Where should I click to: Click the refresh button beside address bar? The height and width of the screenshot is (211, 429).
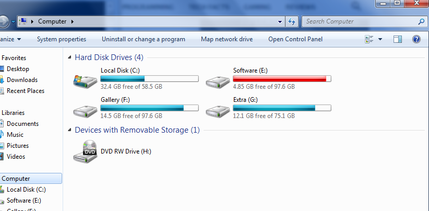[x=292, y=21]
